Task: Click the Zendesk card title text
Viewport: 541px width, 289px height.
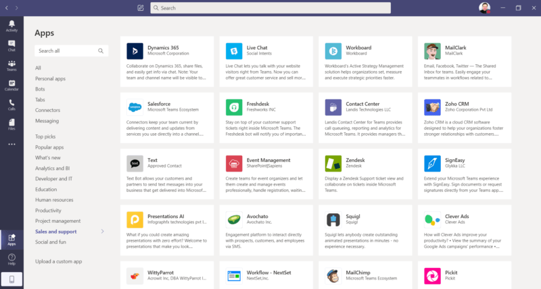Action: click(x=355, y=160)
